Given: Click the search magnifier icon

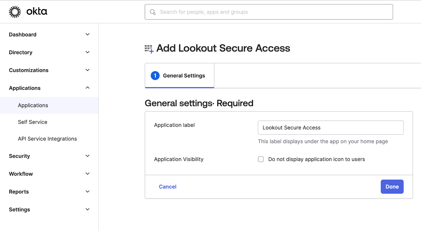Looking at the screenshot, I should pyautogui.click(x=153, y=12).
